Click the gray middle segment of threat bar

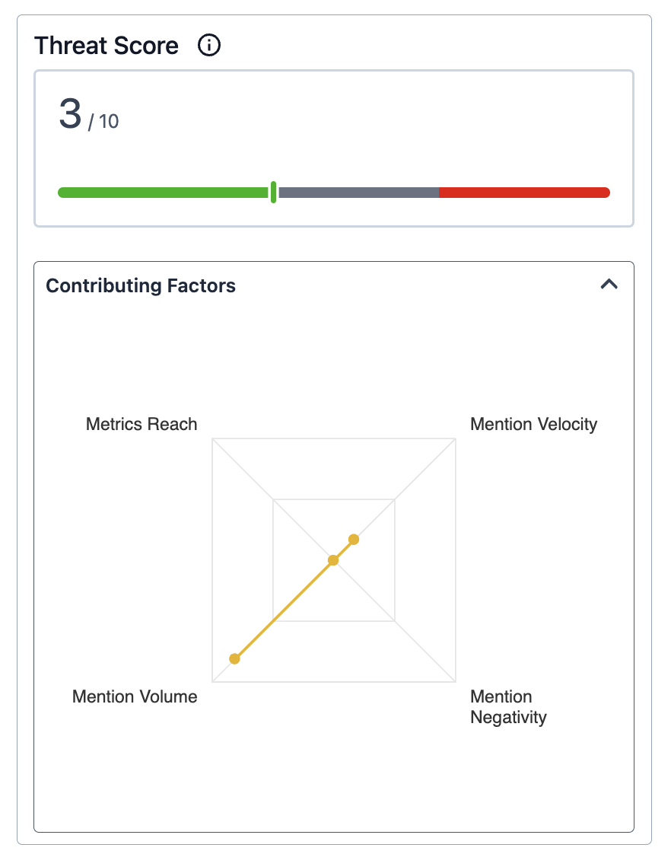point(358,193)
